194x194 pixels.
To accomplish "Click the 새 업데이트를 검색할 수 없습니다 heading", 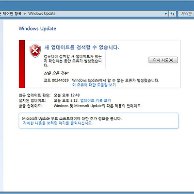I will pos(81,48).
